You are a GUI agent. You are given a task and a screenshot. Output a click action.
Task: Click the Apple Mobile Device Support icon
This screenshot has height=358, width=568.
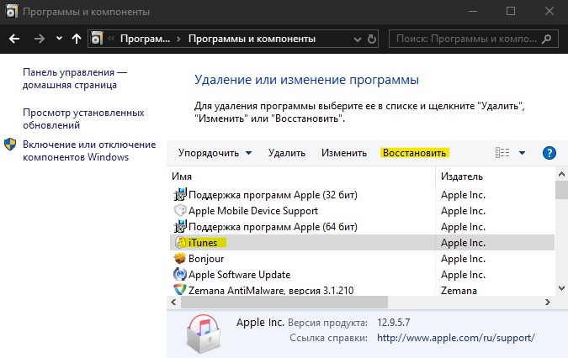coord(180,210)
